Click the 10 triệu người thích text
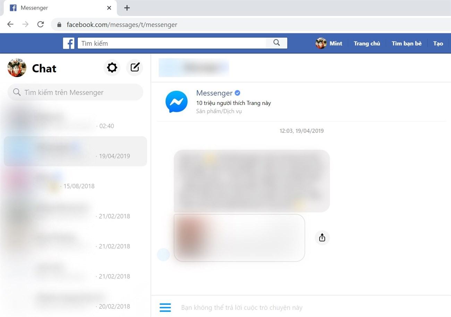Screen dimensions: 451x317 233,103
